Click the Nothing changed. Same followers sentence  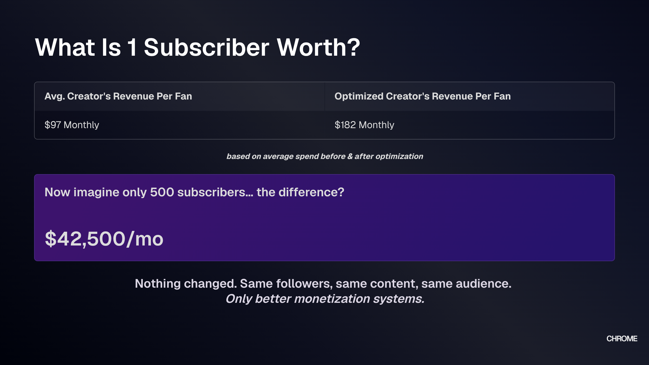coord(323,284)
